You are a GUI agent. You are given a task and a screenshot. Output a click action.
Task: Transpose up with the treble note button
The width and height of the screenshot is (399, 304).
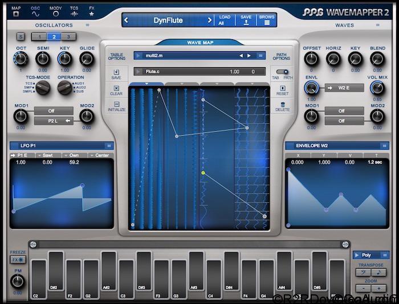[x=378, y=272]
